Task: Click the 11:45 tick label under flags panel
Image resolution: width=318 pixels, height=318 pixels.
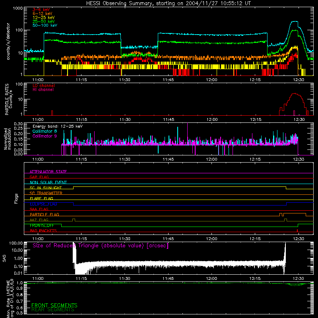Action: (168, 239)
